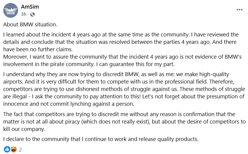View the reaction count of 2
This screenshot has width=248, height=154.
[x=20, y=150]
